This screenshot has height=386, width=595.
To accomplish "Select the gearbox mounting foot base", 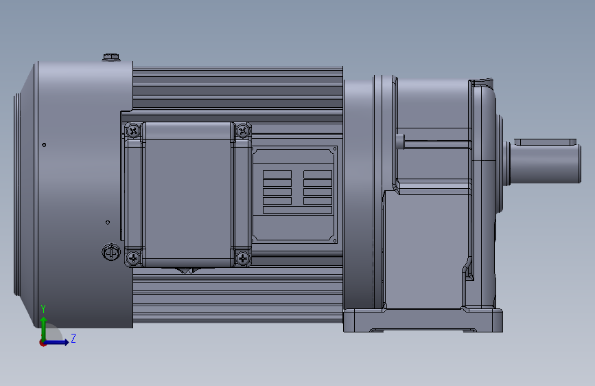I will tap(423, 321).
